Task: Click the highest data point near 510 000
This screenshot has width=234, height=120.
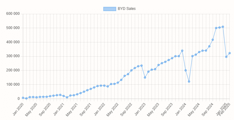Action: [223, 27]
